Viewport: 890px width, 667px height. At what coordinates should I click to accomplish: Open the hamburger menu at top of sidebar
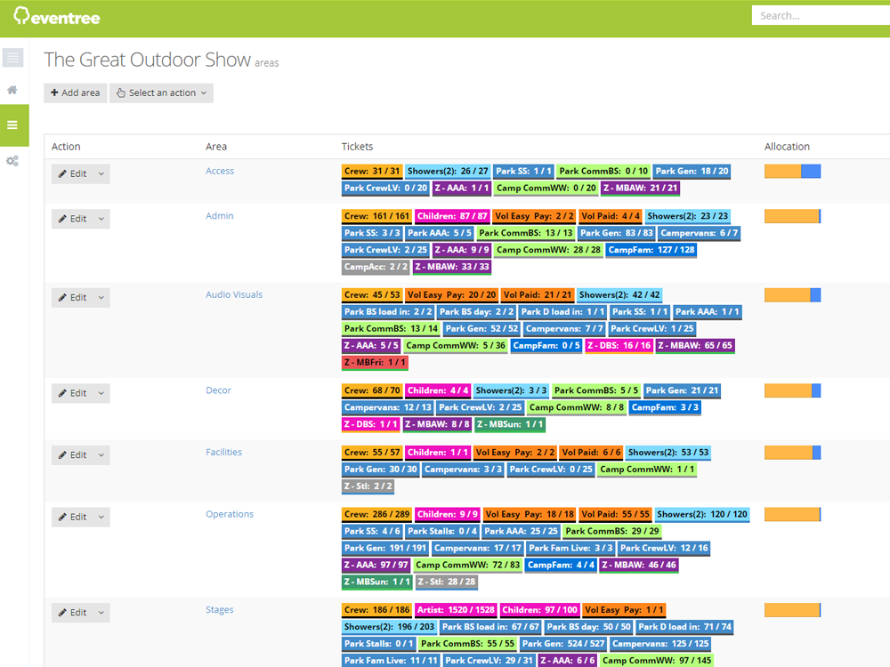click(x=12, y=57)
